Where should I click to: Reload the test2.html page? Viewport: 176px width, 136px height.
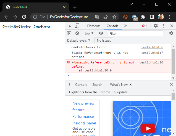click(x=24, y=17)
